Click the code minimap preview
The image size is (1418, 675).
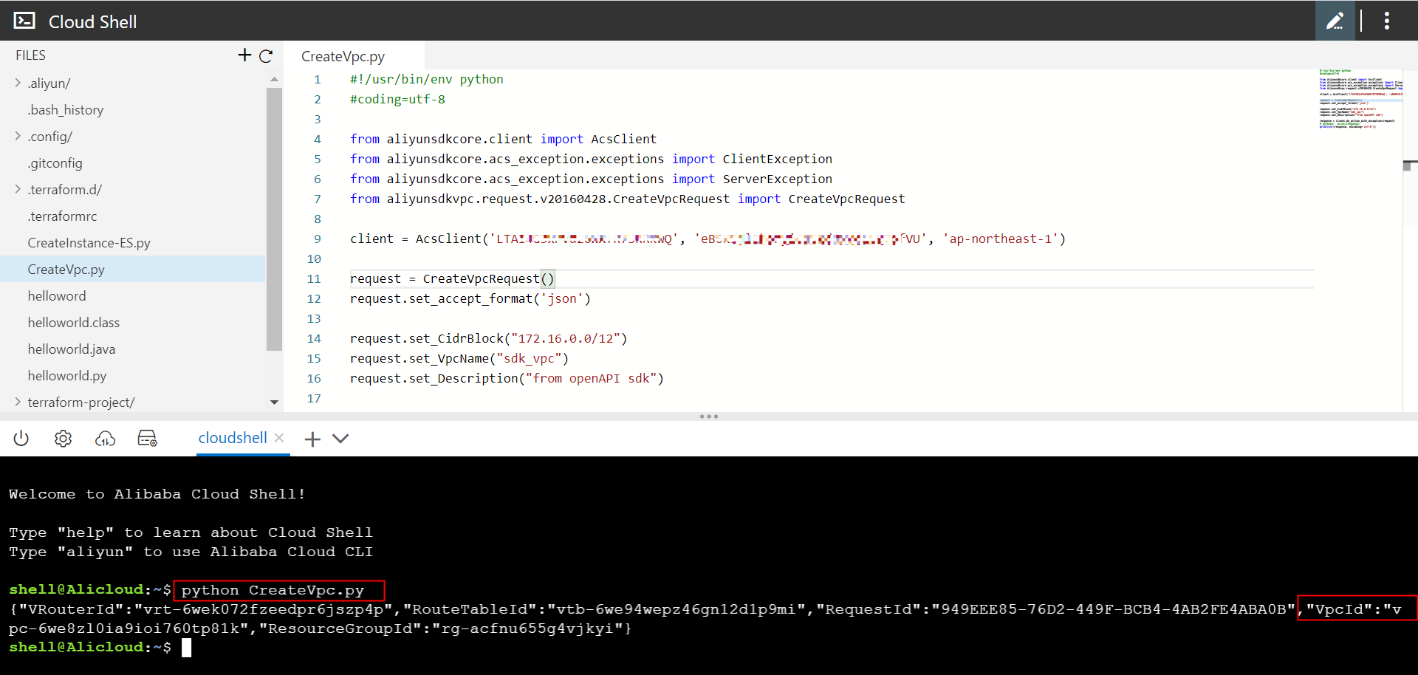(x=1360, y=99)
